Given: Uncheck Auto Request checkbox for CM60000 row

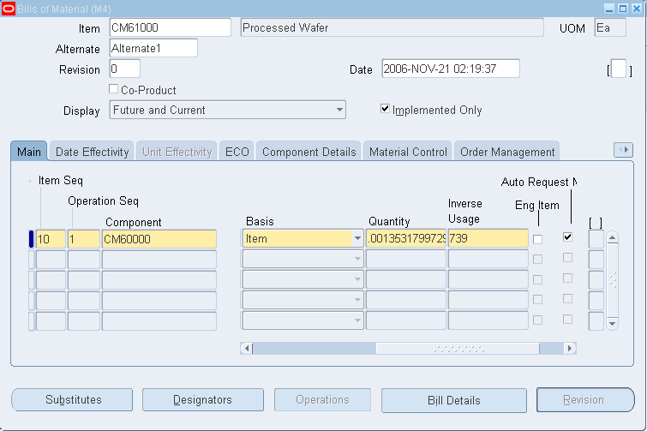Looking at the screenshot, I should (568, 236).
